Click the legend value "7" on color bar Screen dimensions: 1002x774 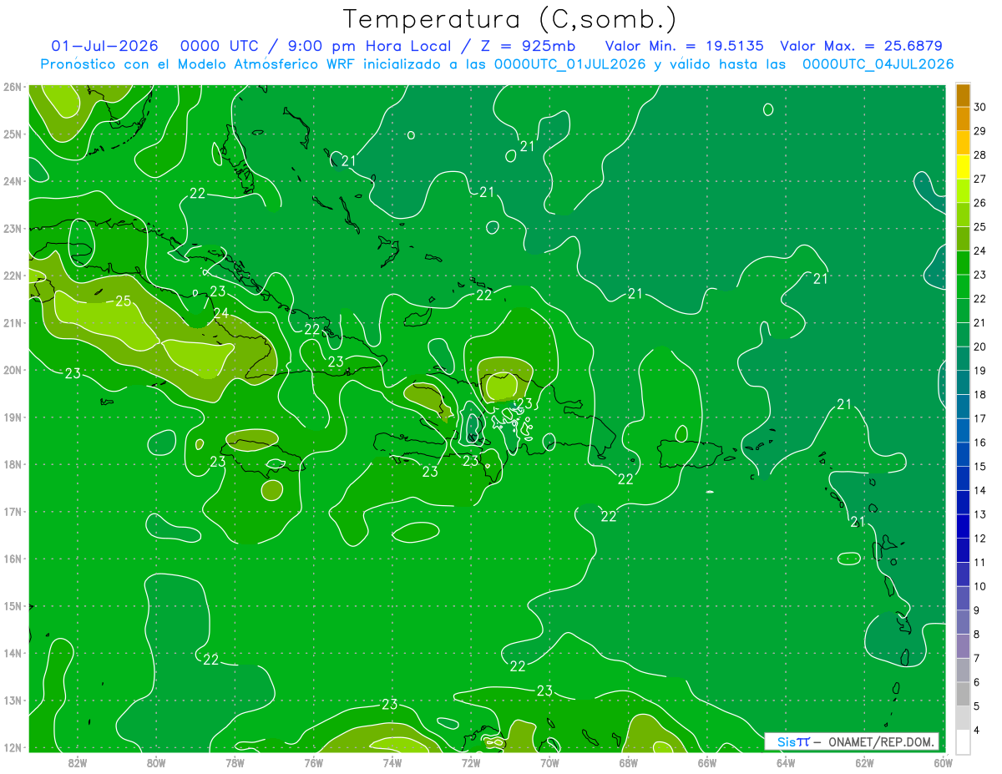tap(977, 658)
